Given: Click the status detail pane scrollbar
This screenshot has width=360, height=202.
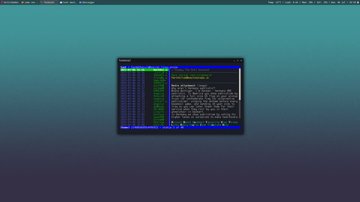Looking at the screenshot, I should tap(240, 94).
